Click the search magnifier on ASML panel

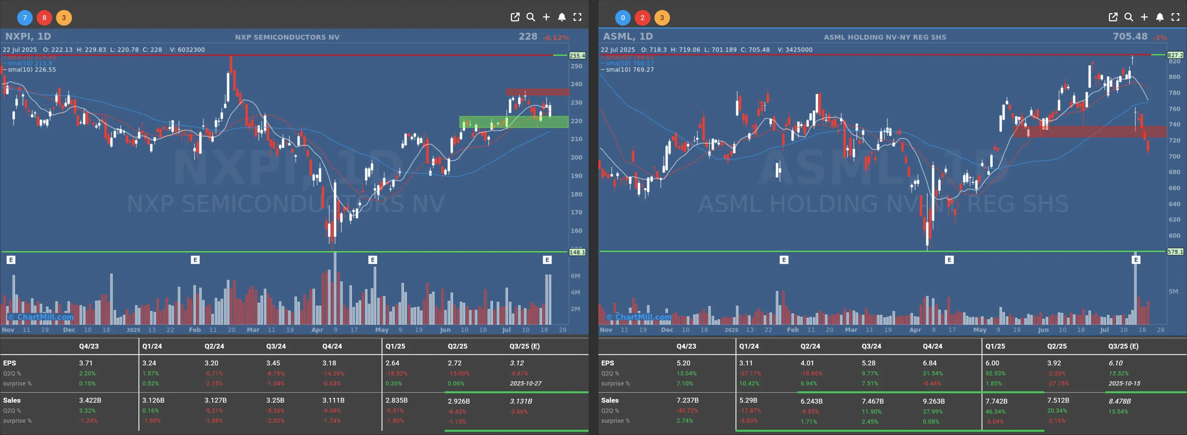[x=1128, y=17]
